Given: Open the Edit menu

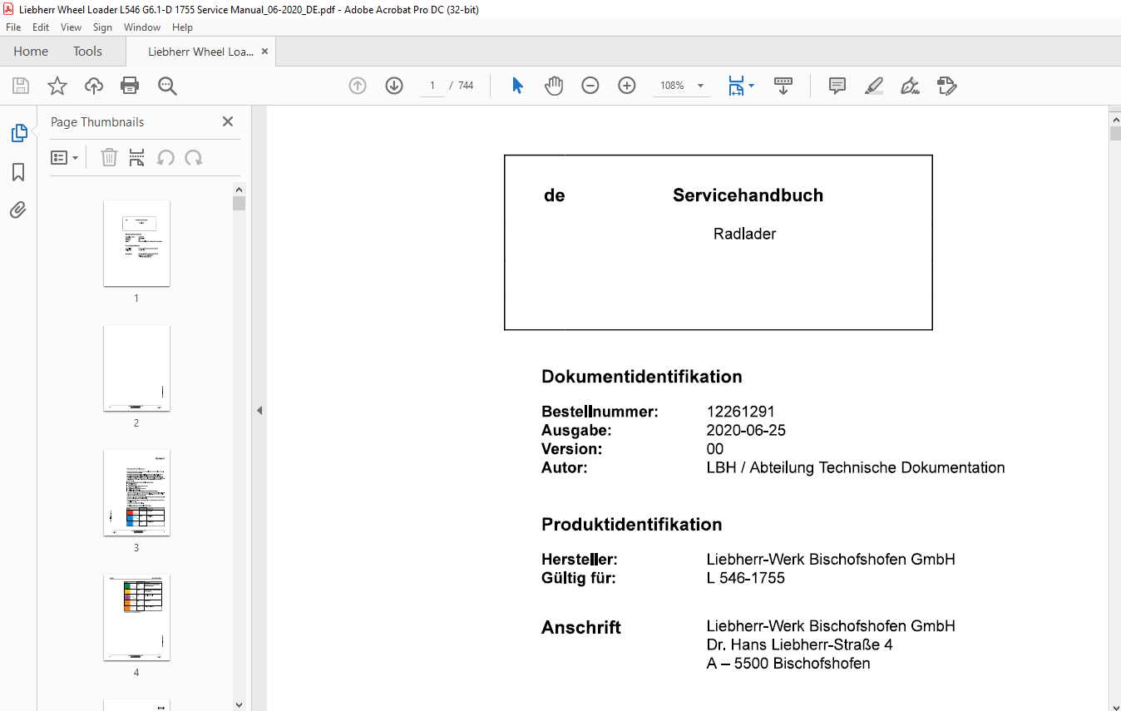Looking at the screenshot, I should 41,27.
